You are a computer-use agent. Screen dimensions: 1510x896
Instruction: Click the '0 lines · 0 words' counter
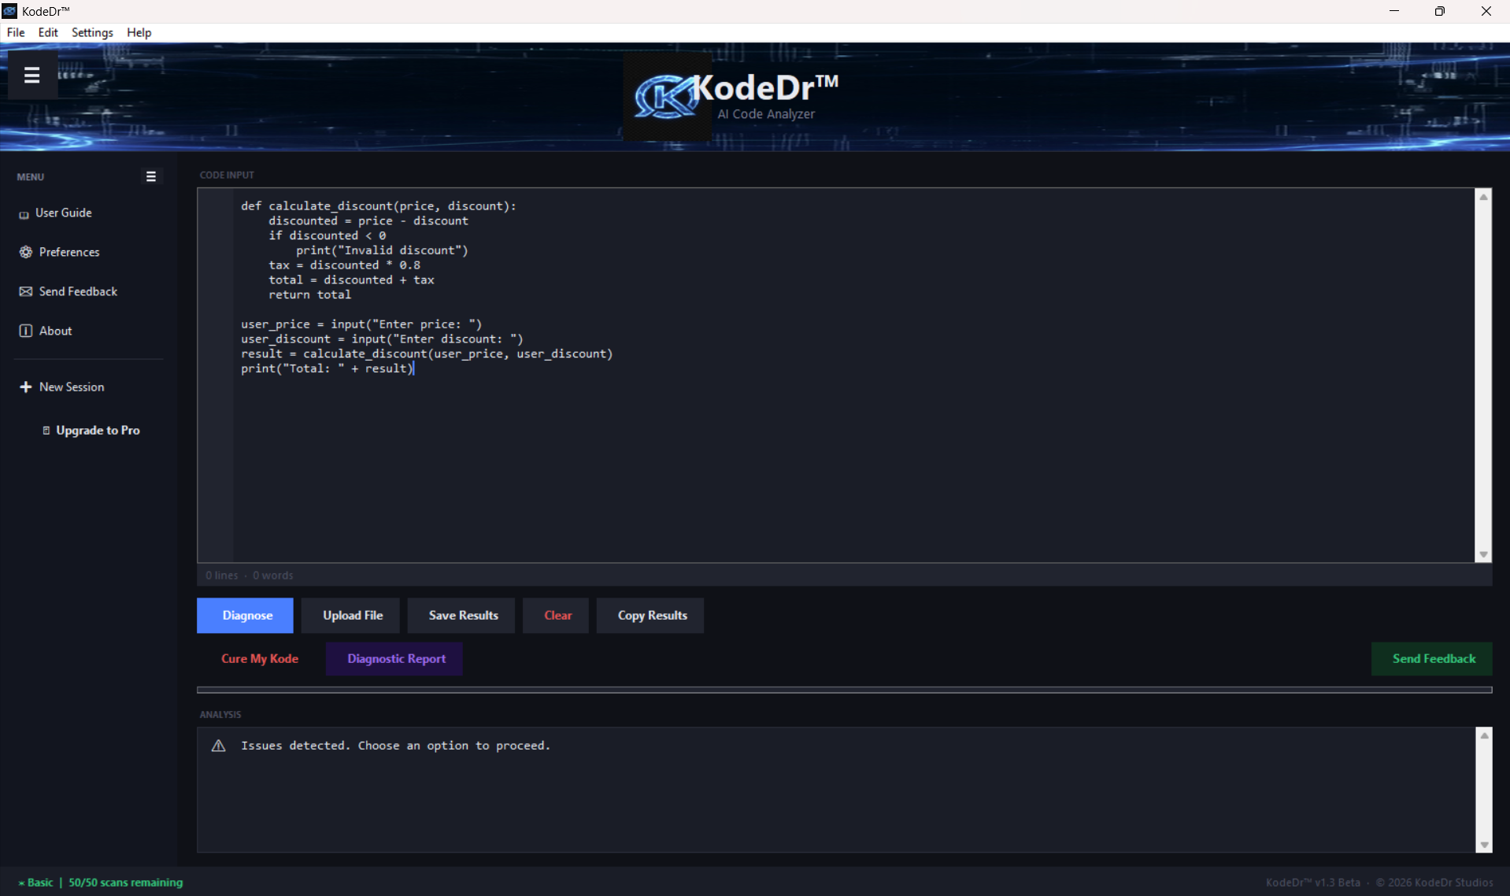point(250,575)
